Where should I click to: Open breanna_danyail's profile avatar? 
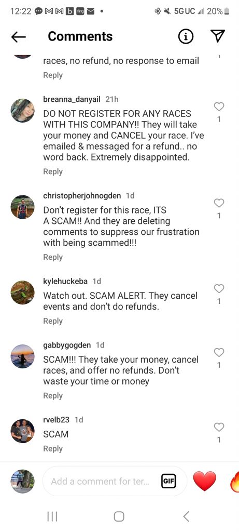pyautogui.click(x=23, y=111)
